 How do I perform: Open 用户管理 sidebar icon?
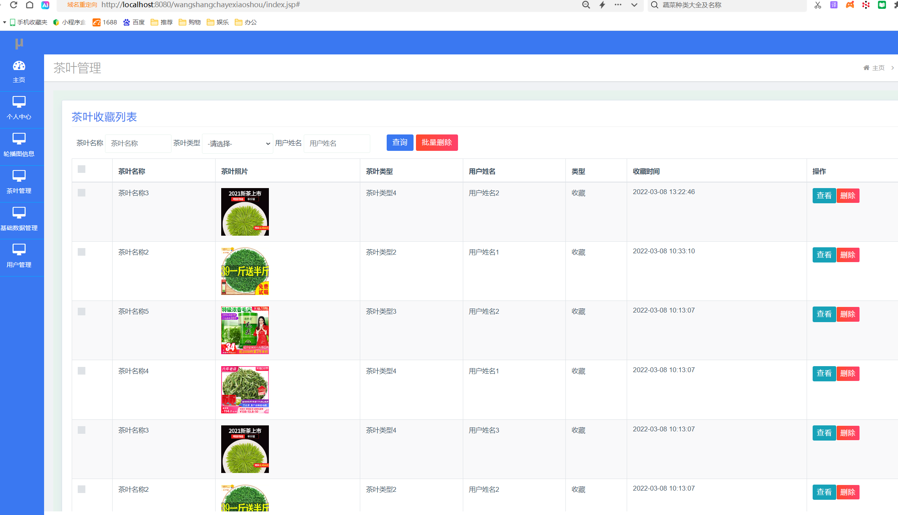pyautogui.click(x=19, y=249)
